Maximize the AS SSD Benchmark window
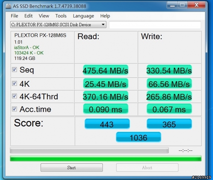Viewport: 213px width, 180px height. click(x=182, y=5)
